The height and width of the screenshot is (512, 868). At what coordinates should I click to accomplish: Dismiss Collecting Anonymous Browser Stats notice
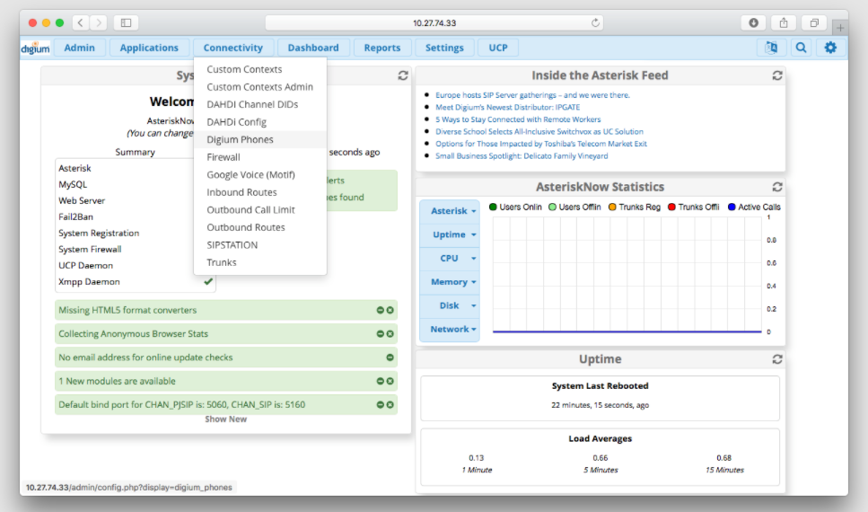390,334
